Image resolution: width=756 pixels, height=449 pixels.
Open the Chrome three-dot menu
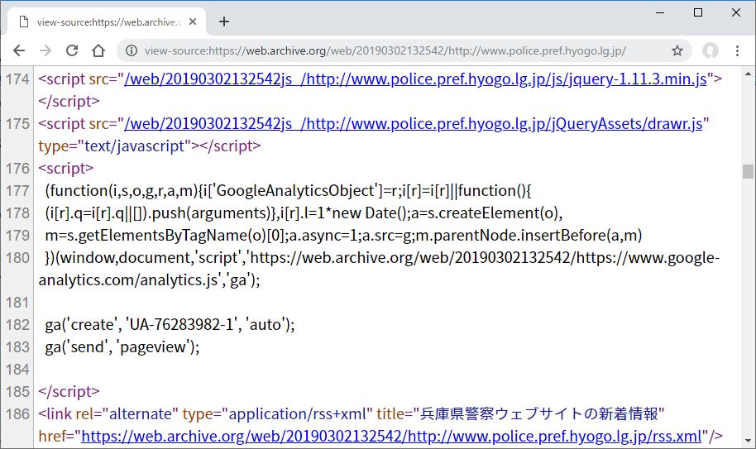[737, 50]
